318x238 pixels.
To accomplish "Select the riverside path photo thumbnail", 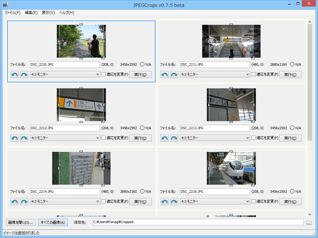I will 81,41.
